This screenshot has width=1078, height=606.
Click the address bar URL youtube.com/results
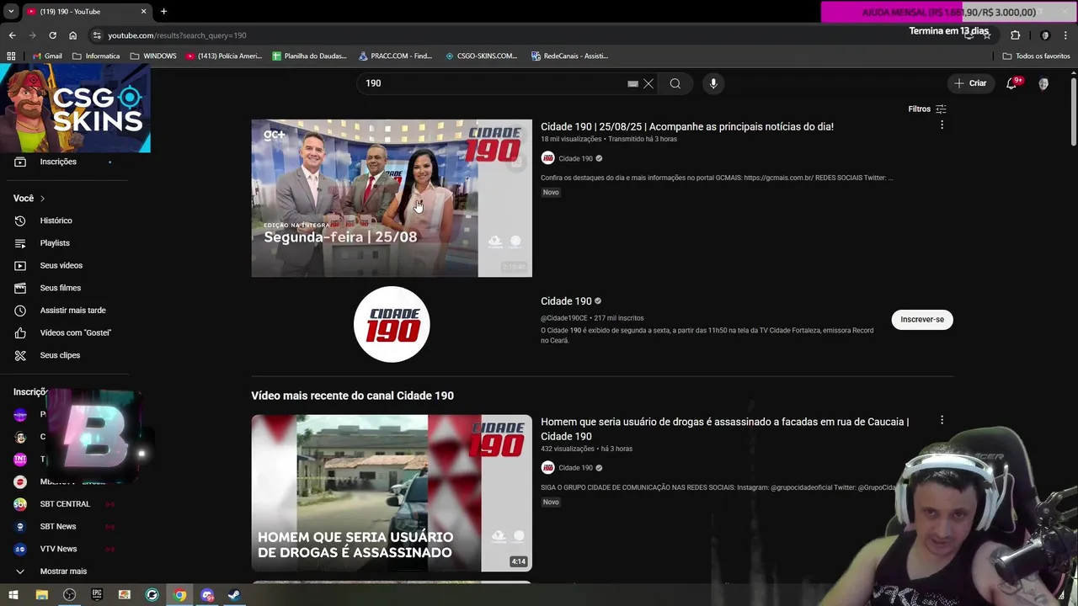click(x=177, y=35)
